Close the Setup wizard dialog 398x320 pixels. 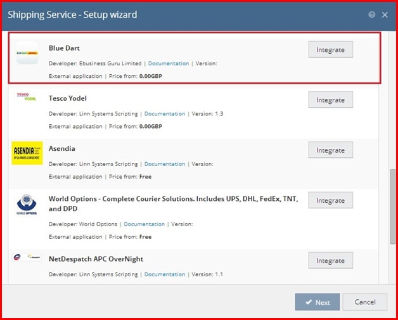tap(385, 15)
